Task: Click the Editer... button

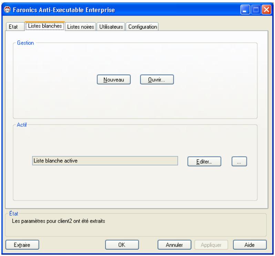Action: coord(204,162)
